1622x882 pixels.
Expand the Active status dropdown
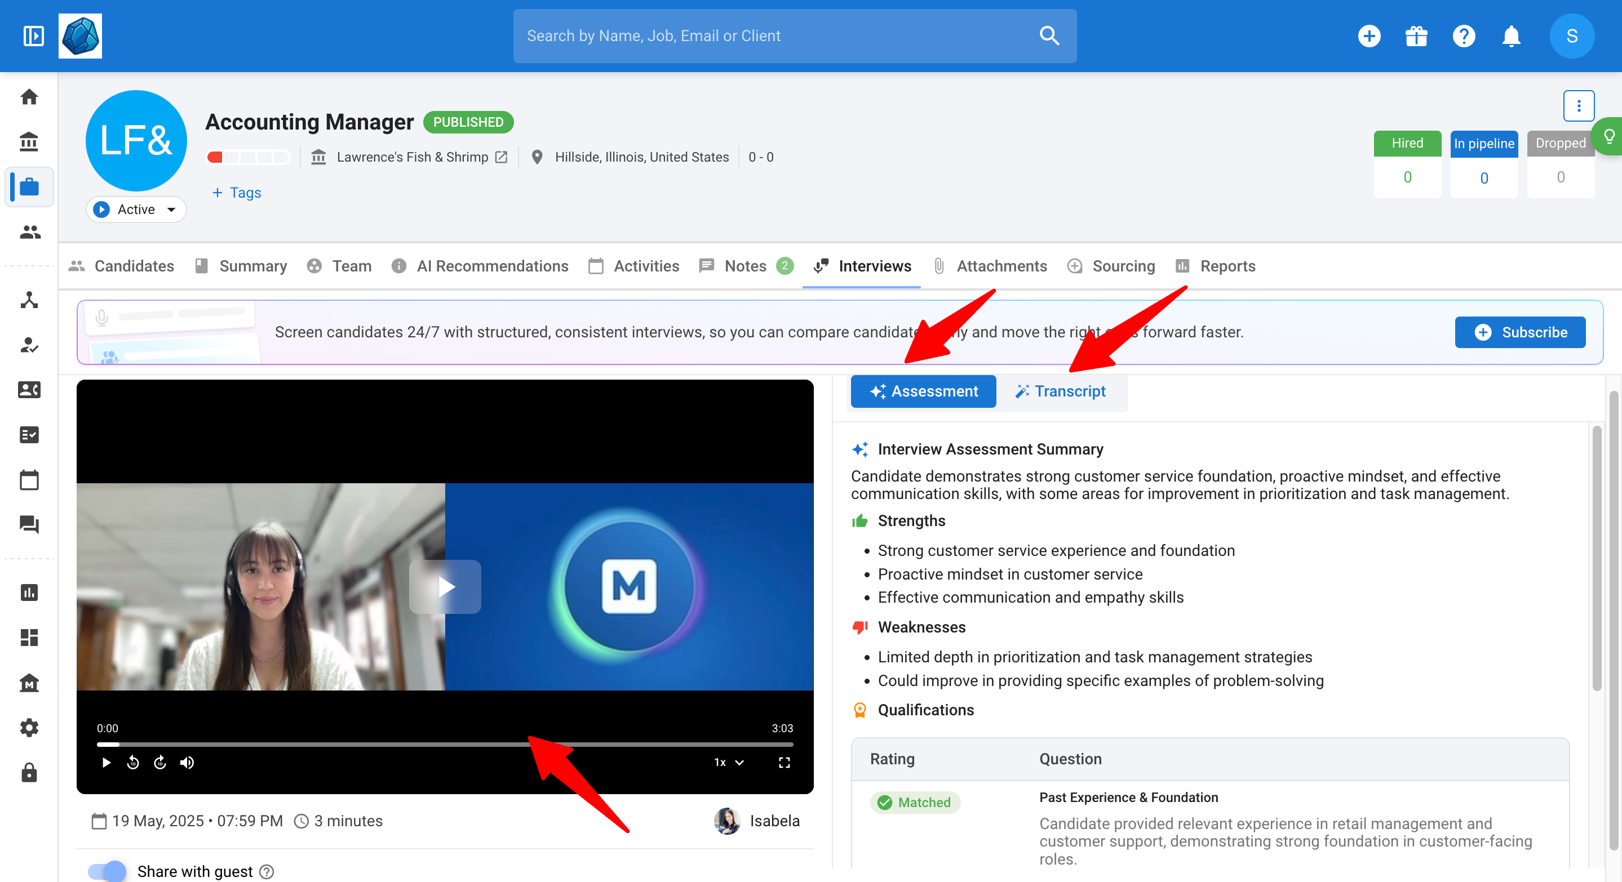(136, 210)
